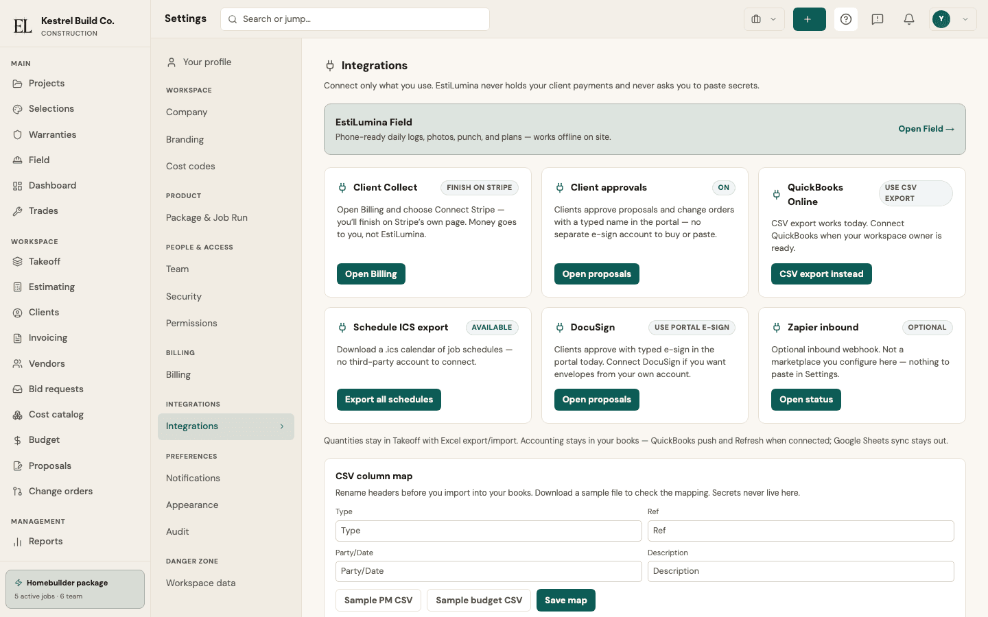
Task: Open Cost codes settings
Action: [226, 167]
